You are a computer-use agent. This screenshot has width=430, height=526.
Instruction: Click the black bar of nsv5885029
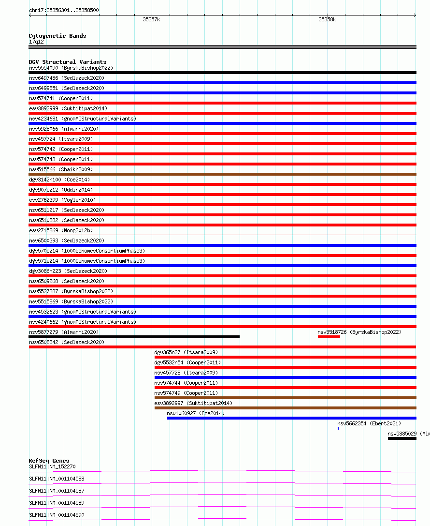click(x=402, y=438)
